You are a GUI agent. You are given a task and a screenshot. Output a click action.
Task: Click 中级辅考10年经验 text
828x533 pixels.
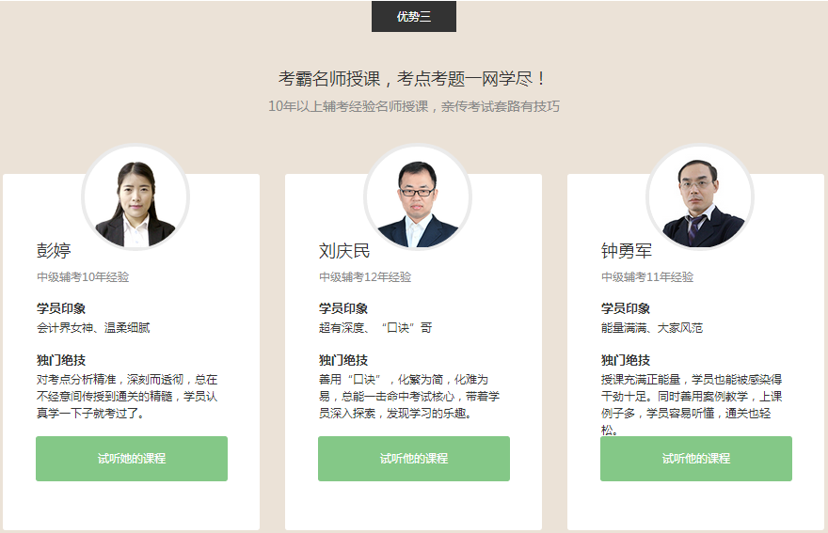point(83,277)
